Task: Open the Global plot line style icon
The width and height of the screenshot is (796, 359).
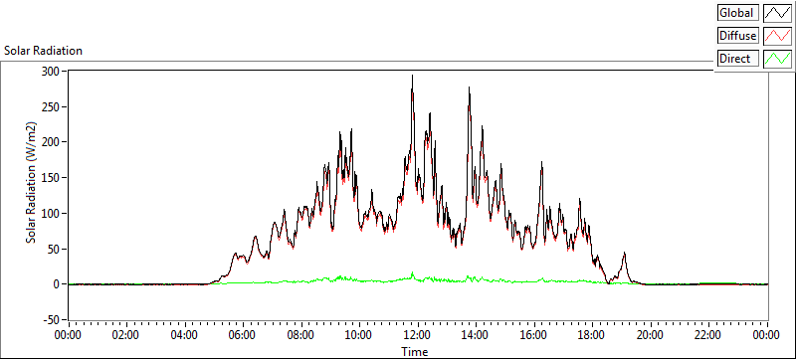Action: click(x=778, y=13)
